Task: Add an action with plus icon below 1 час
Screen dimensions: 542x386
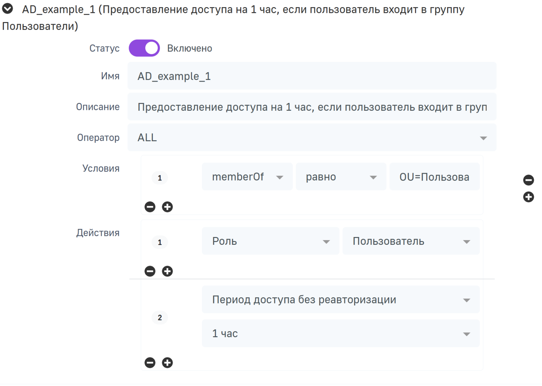Action: tap(167, 363)
